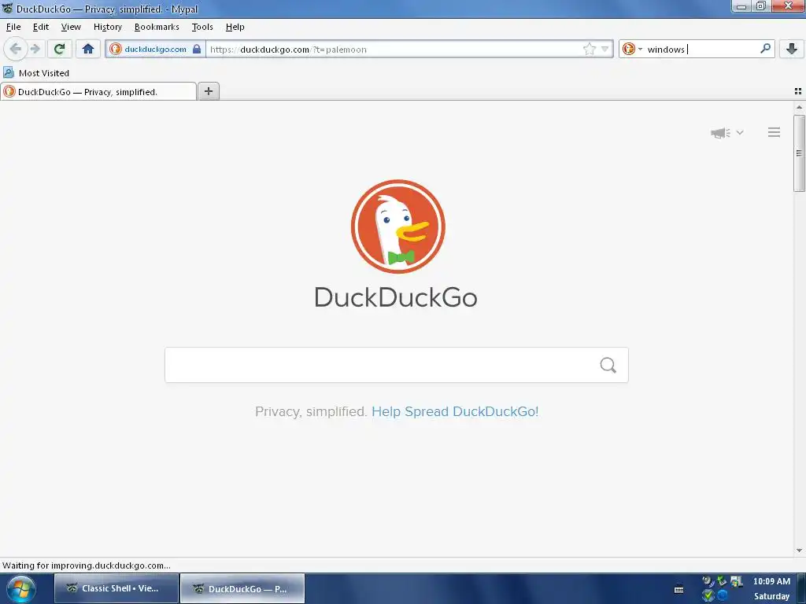Viewport: 806px width, 604px height.
Task: Expand the chevron beside the megaphone
Action: click(x=740, y=132)
